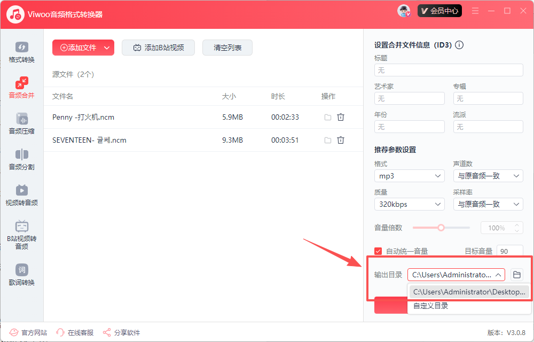
Task: Delete SEVENTEEN ncm file using trash icon
Action: pyautogui.click(x=341, y=140)
